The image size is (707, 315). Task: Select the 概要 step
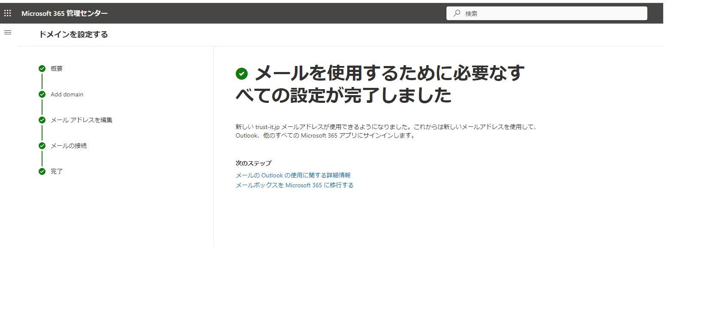(x=57, y=69)
